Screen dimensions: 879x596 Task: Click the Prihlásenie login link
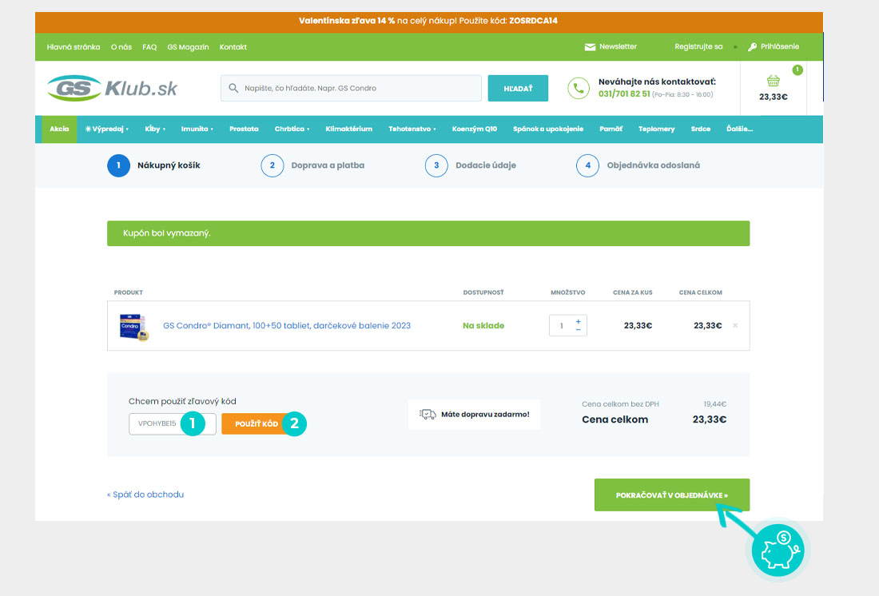point(780,46)
